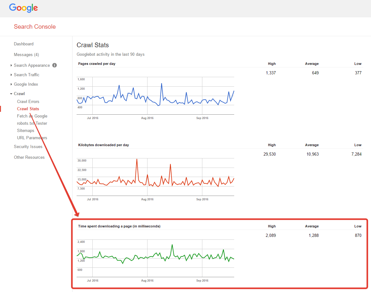This screenshot has height=292, width=371.
Task: Click 'Googlebot activity in the last 90 days'
Action: coord(111,54)
